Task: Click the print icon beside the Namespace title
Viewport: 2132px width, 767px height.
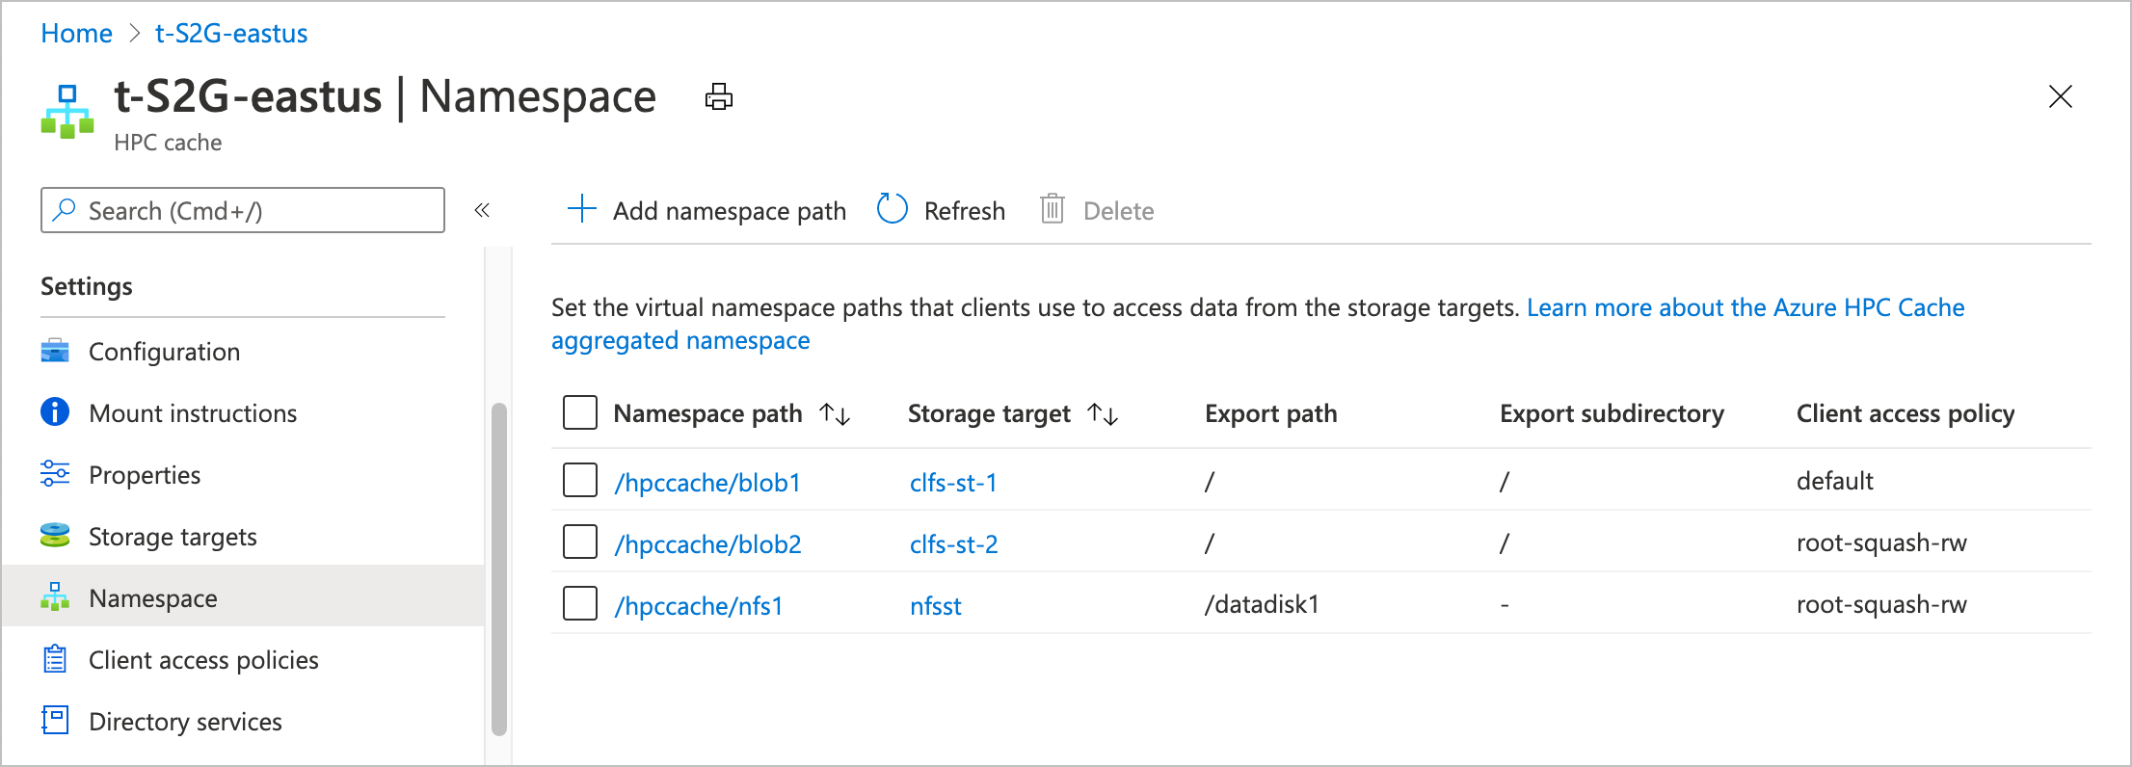Action: coord(718,97)
